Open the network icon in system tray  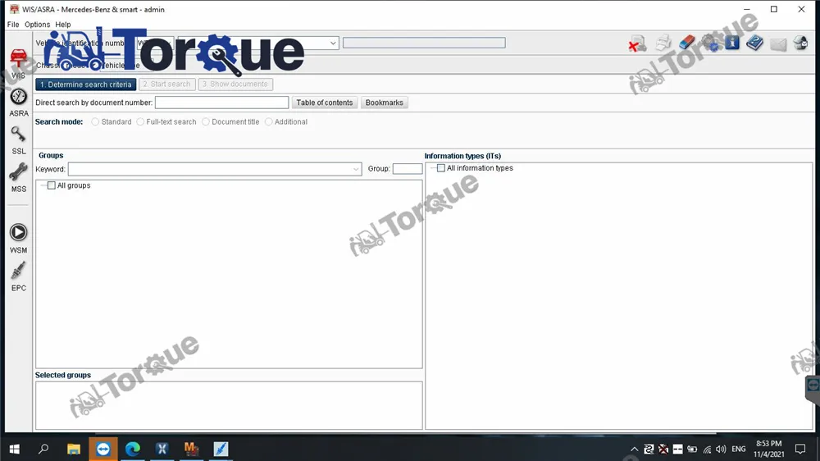(x=707, y=449)
